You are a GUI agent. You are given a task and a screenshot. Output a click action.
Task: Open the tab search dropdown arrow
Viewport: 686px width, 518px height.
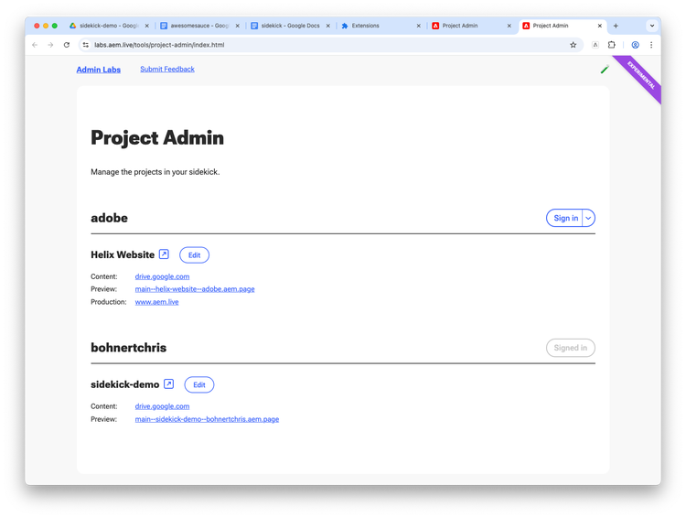point(652,26)
